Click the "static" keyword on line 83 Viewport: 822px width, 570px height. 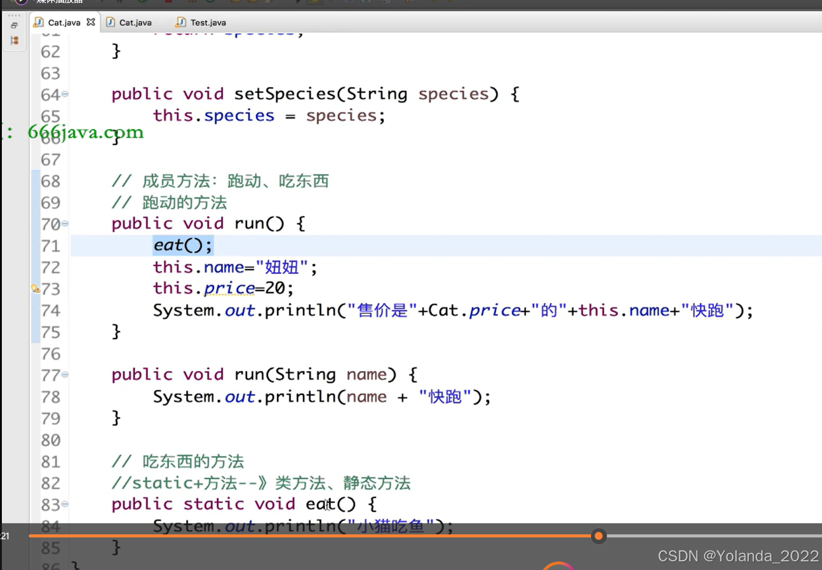pyautogui.click(x=214, y=504)
